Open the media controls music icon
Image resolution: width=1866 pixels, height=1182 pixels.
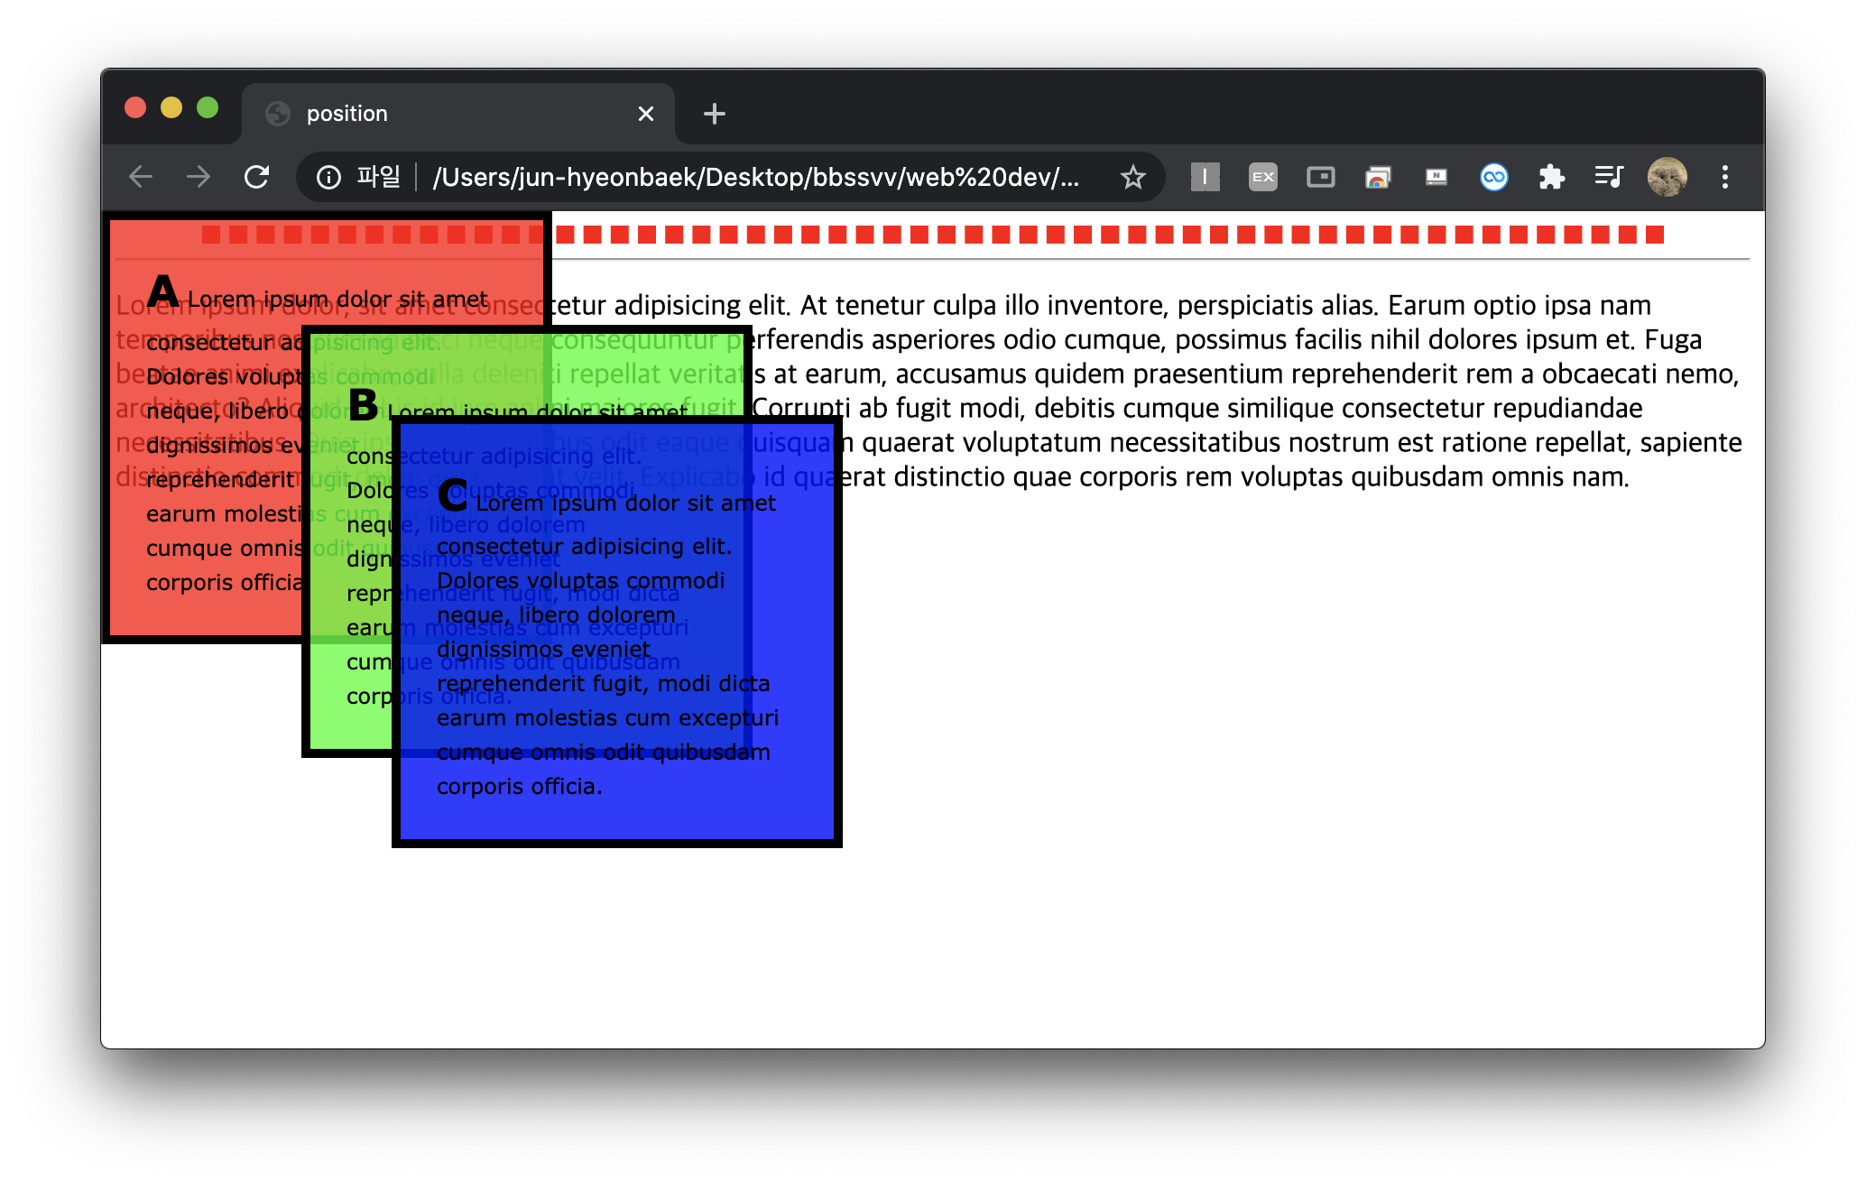[x=1609, y=177]
